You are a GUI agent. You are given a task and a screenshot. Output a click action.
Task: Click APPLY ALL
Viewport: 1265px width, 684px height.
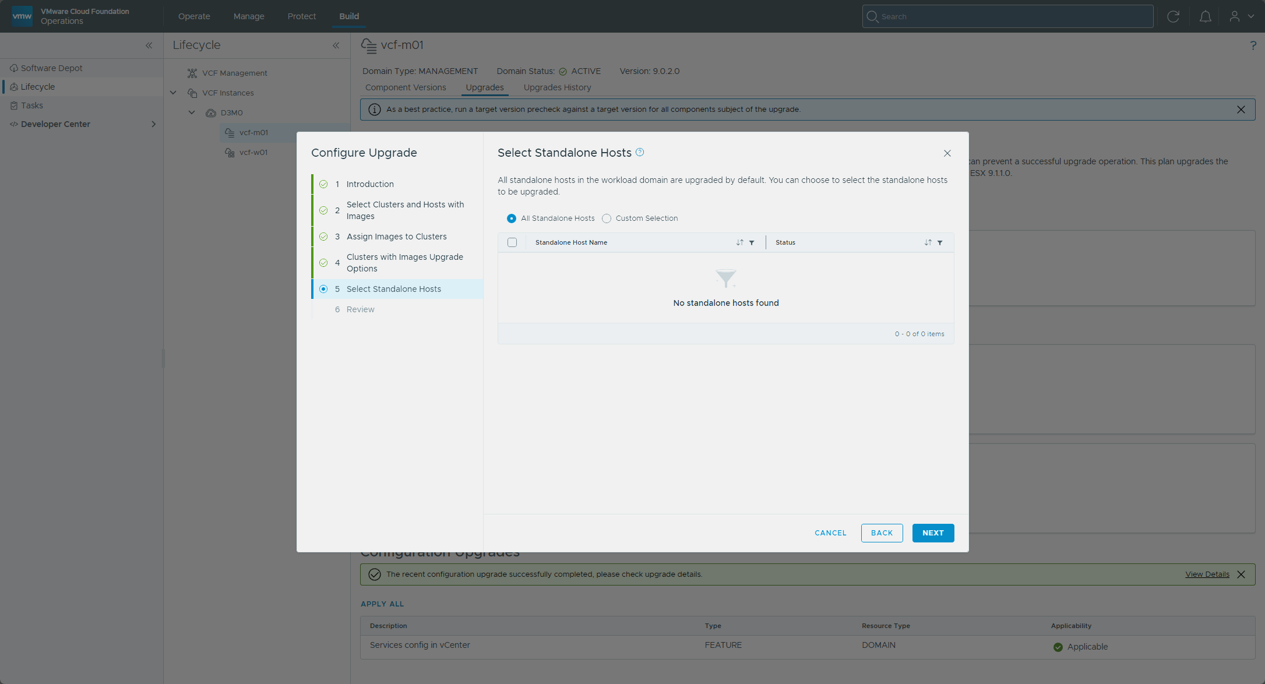(x=382, y=604)
